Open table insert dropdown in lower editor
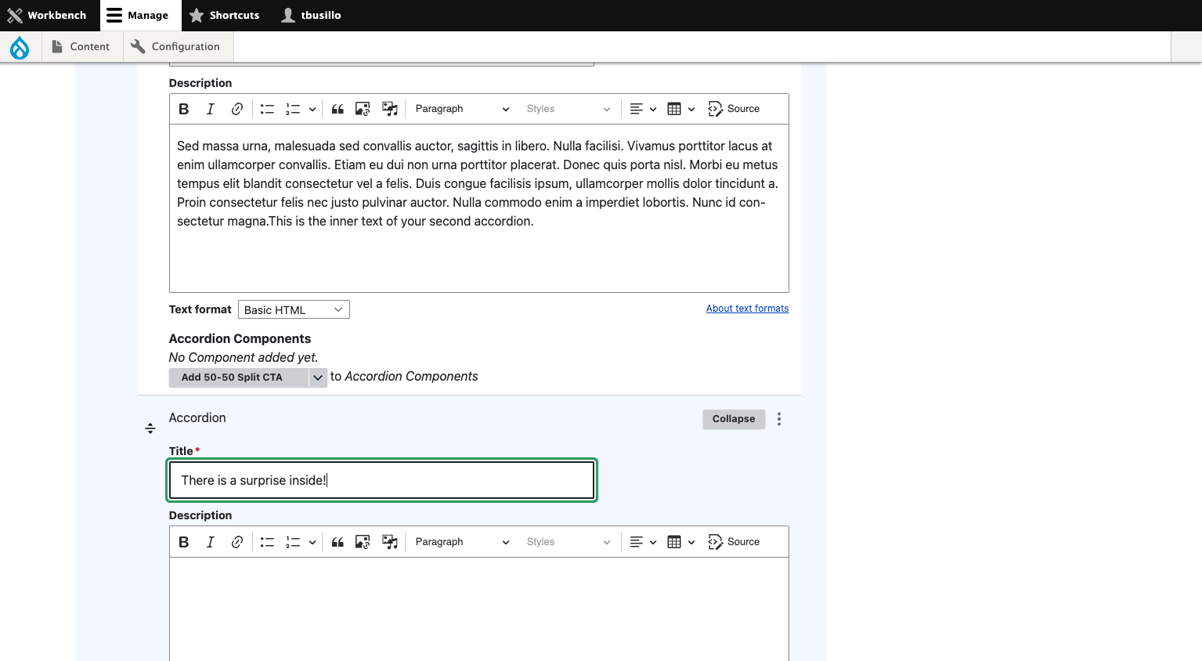This screenshot has height=661, width=1202. coord(681,542)
